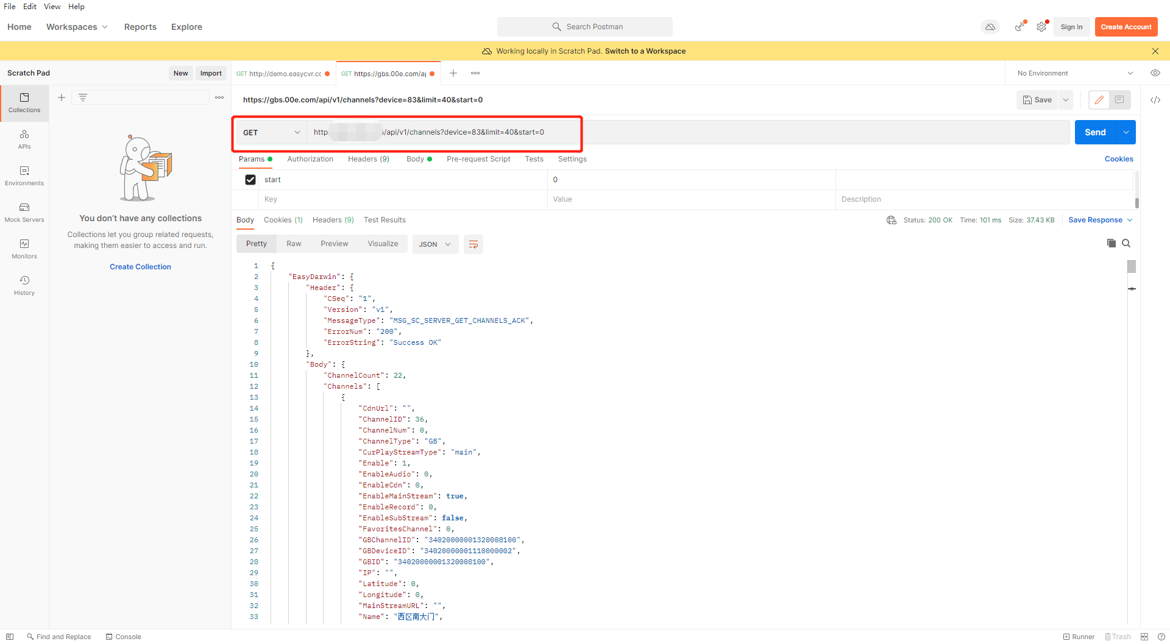Open the Workspaces dropdown menu
Screen dimensions: 1170x644
[x=77, y=27]
